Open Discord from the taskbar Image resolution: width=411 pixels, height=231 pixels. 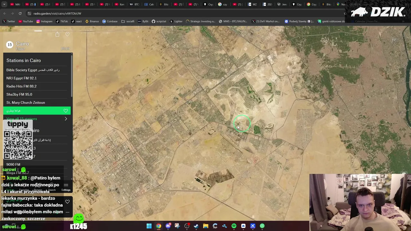pos(168,226)
